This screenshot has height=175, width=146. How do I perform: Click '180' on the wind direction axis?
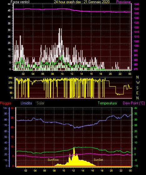10,88
